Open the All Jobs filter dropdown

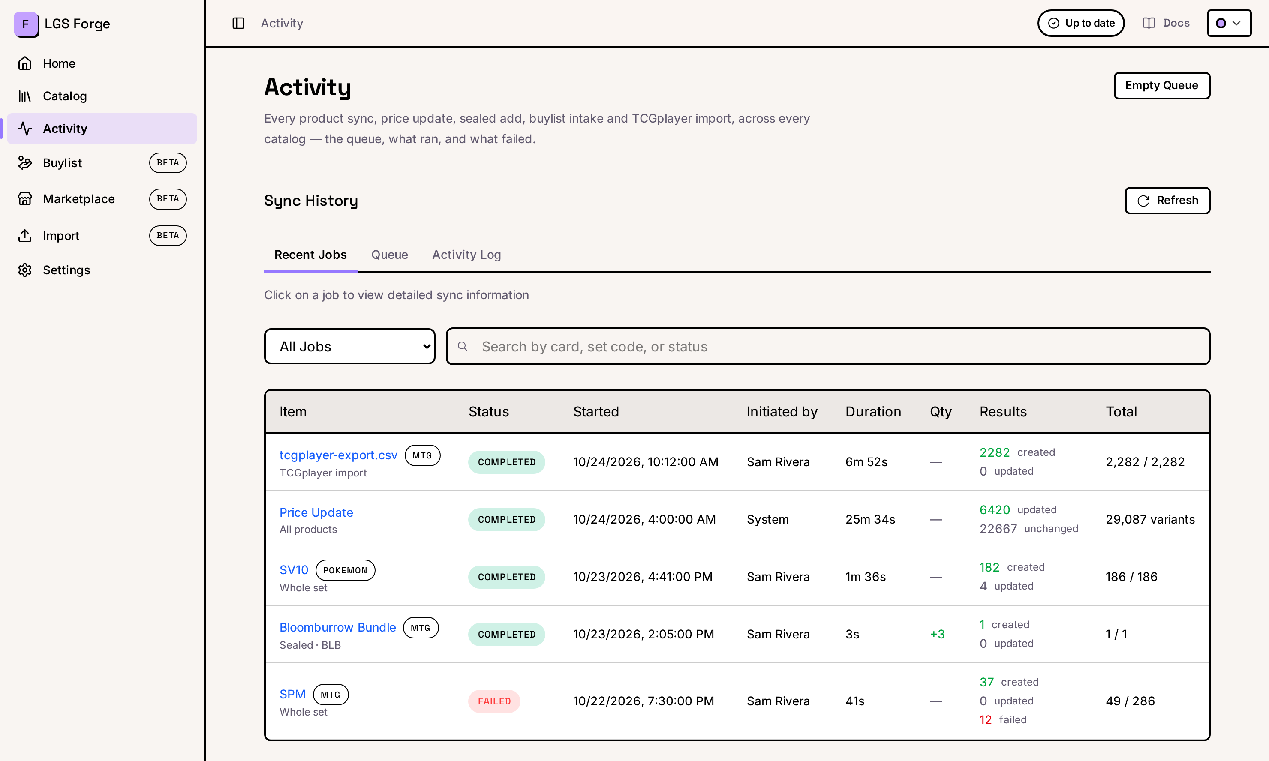[x=350, y=347]
